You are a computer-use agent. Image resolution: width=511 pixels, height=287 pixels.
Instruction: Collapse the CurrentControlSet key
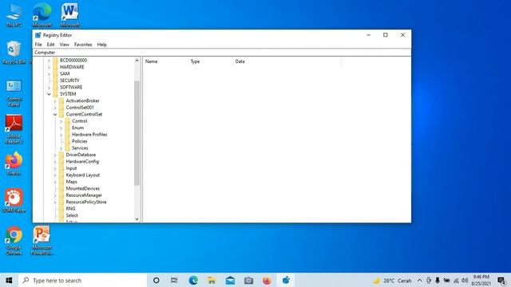tap(55, 114)
